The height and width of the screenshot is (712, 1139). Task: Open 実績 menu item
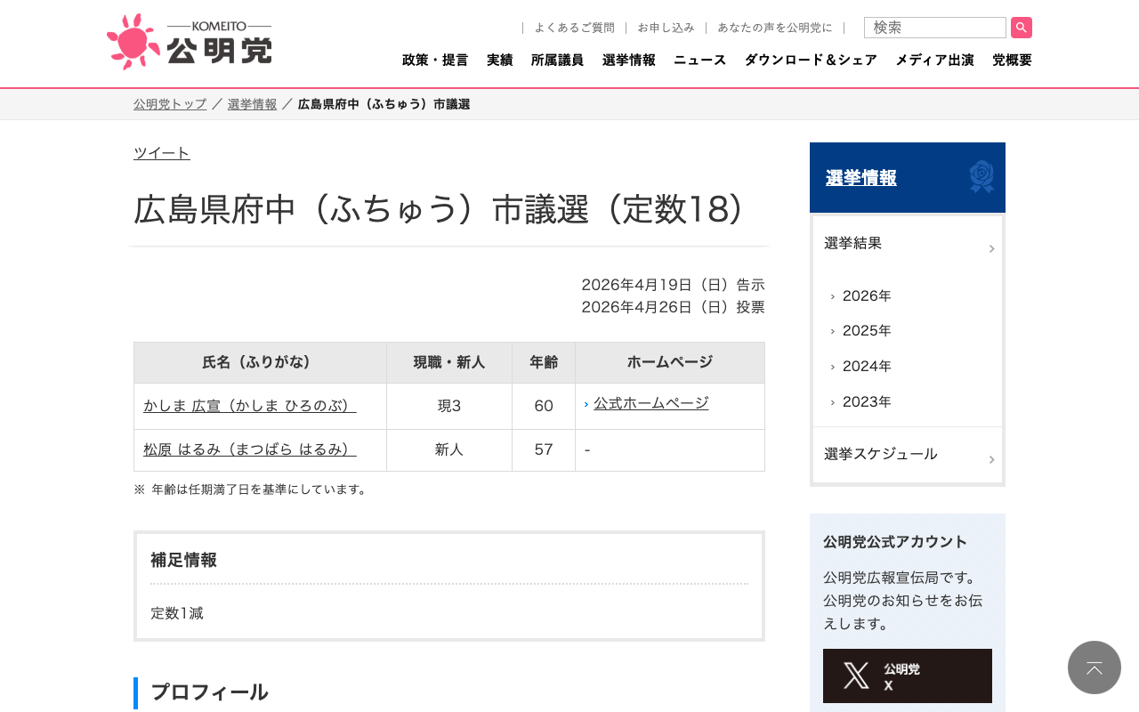click(x=500, y=61)
